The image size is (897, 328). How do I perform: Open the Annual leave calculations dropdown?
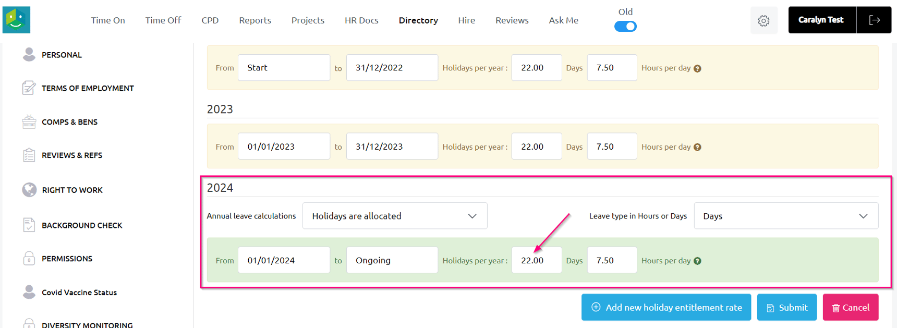[395, 216]
